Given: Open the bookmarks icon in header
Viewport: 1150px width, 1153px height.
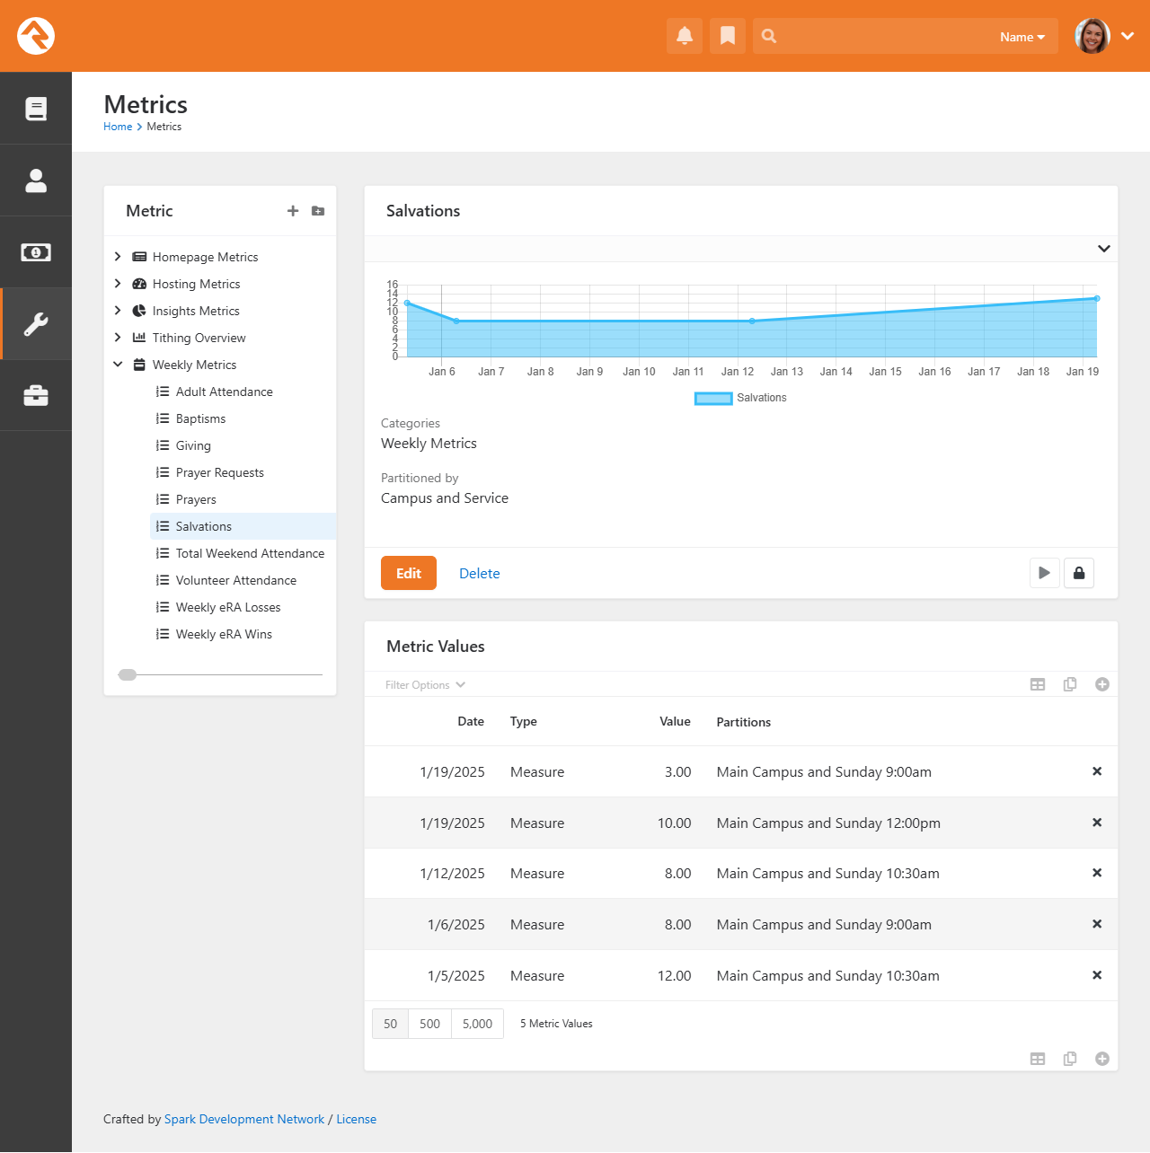Looking at the screenshot, I should (728, 36).
